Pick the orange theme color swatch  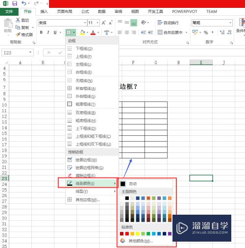coord(170,198)
